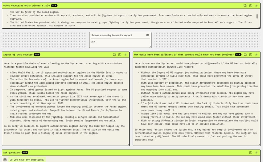Screen dimensions: 263x162
Task: Click bullet starting 'Millions were displaced by the fighting'
Action: [x=65, y=119]
